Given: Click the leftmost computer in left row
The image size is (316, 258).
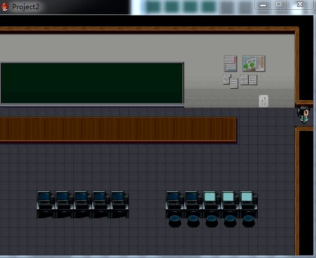Looking at the screenshot, I should pos(45,204).
